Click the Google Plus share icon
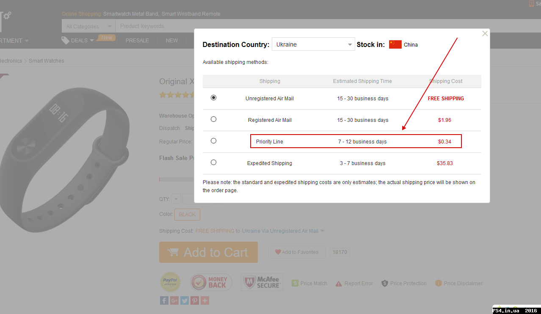 tap(174, 300)
